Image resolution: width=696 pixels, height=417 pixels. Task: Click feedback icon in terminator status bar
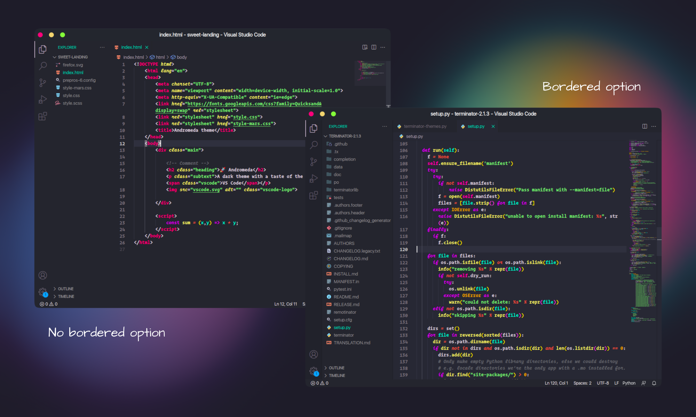[643, 383]
